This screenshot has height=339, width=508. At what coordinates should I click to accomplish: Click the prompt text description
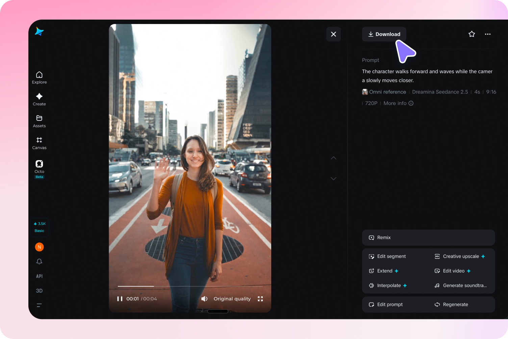(427, 76)
